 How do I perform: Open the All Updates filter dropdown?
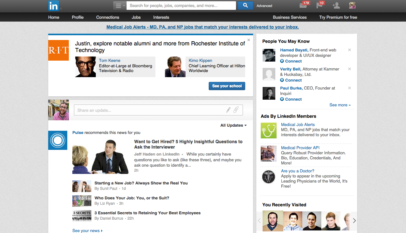233,125
